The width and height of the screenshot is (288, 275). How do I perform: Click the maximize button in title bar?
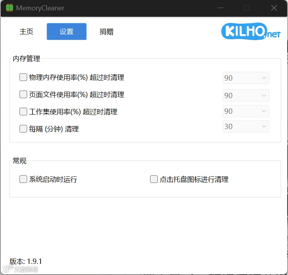point(247,8)
